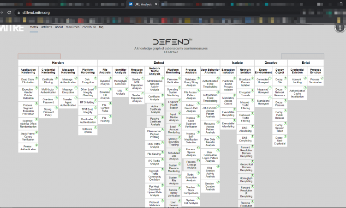
Task: Open Sender MTA Reputation Analysis technique
Action: click(x=137, y=84)
